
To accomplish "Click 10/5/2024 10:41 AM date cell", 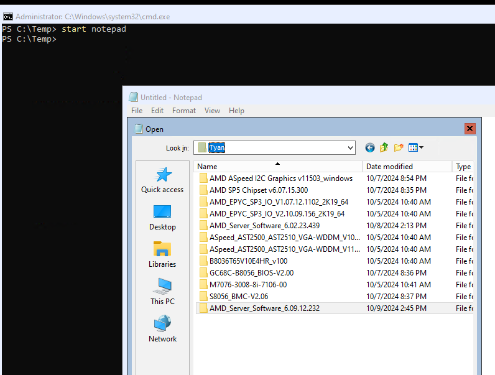I will [399, 285].
